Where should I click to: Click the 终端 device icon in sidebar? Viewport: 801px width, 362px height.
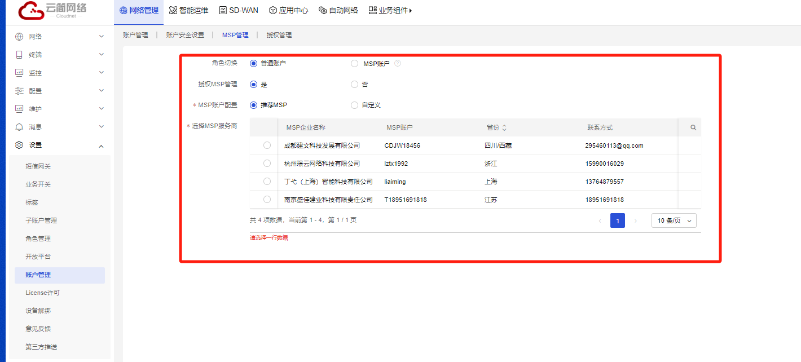[x=19, y=55]
